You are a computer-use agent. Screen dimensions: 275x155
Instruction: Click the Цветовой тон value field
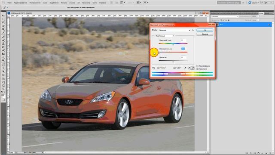[x=183, y=40]
